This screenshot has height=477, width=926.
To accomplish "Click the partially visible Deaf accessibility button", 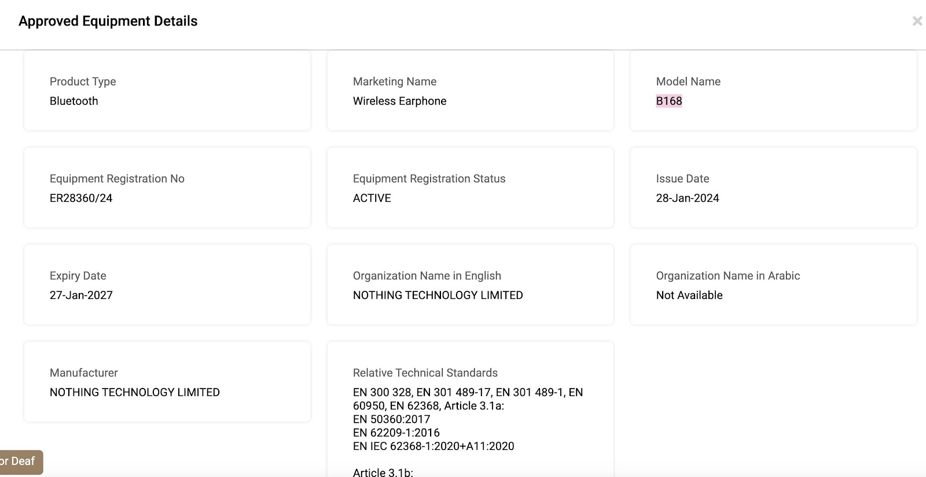I will coord(20,461).
